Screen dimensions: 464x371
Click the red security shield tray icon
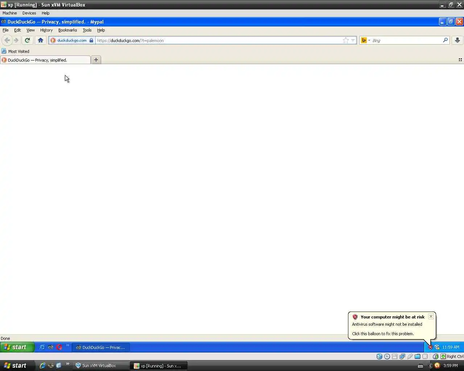click(x=430, y=347)
